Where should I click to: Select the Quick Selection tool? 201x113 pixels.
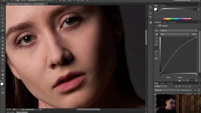coord(3,19)
